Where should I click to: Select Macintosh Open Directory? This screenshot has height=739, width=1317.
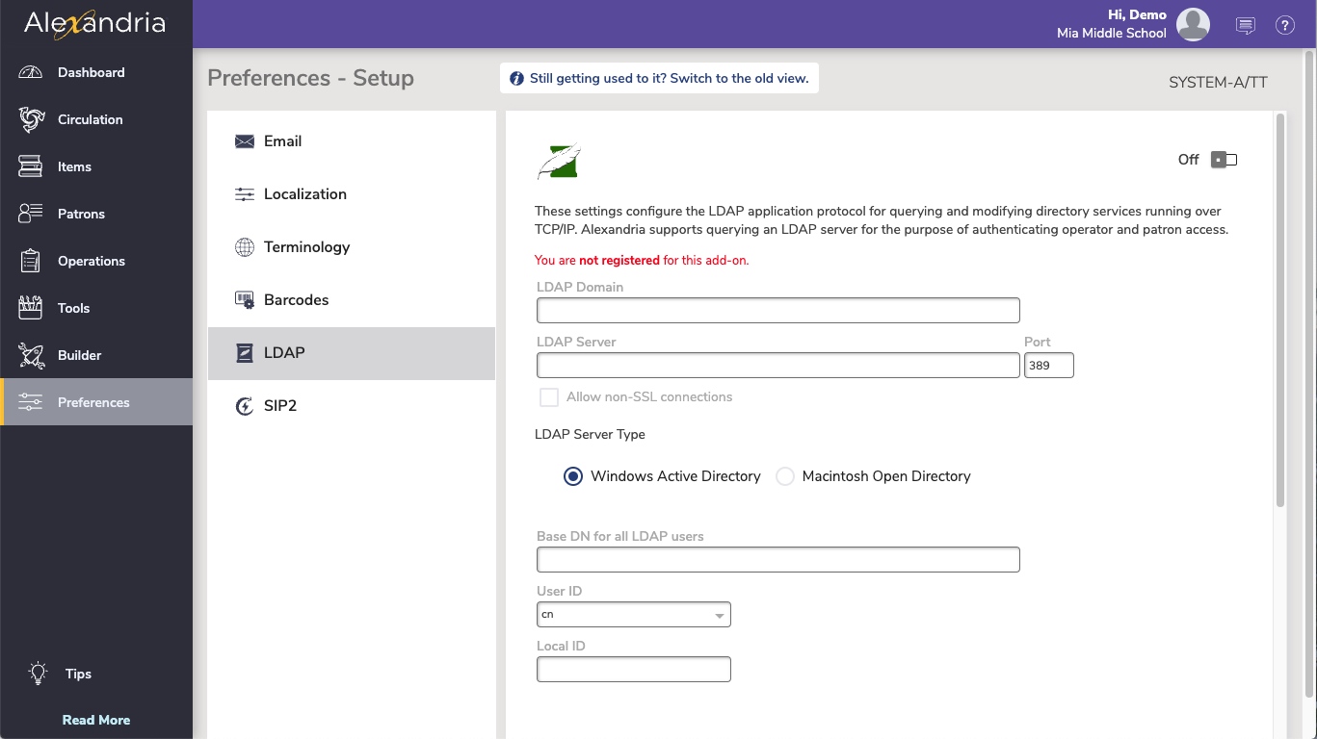point(785,475)
